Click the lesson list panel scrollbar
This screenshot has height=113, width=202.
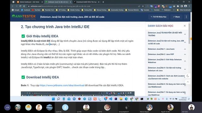pos(189,34)
